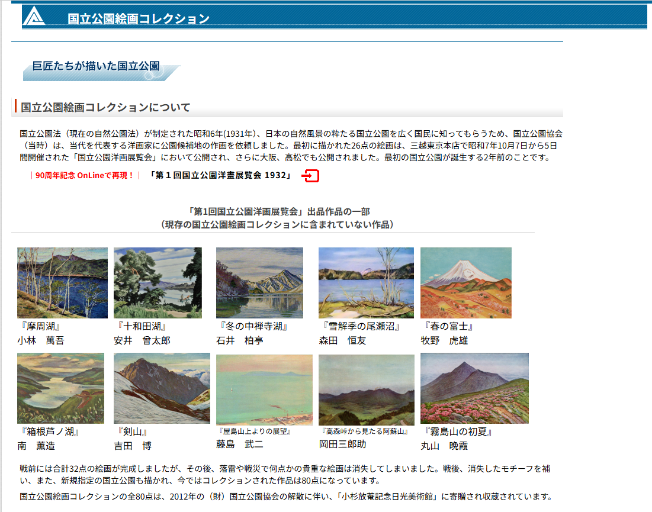
Task: Open the 十和田湖 painting thumbnail
Action: coord(158,283)
